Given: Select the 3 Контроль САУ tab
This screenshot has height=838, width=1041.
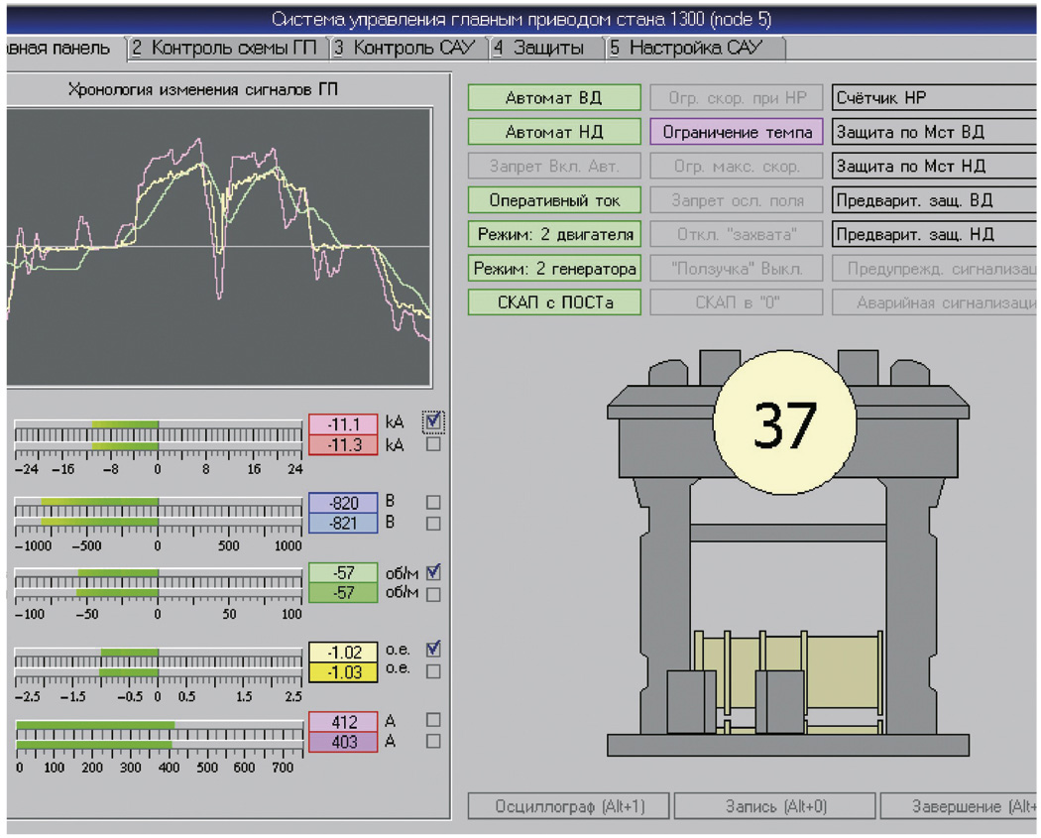Looking at the screenshot, I should point(406,49).
